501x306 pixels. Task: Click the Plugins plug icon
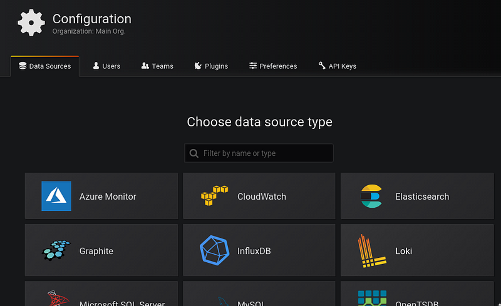click(x=198, y=66)
